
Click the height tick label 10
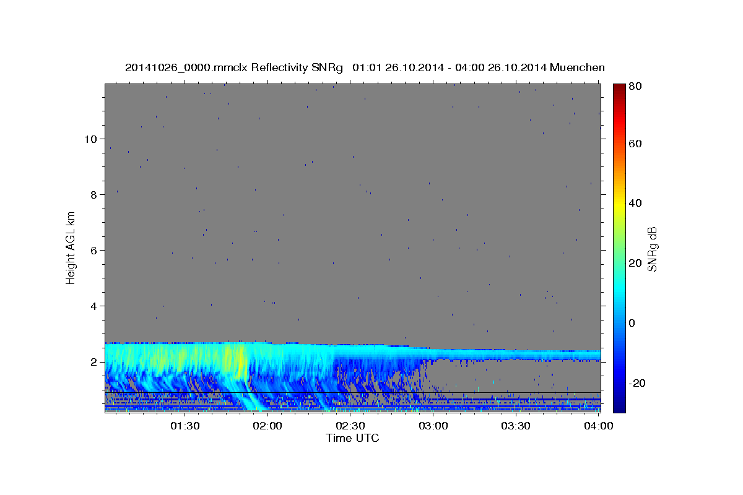(90, 139)
